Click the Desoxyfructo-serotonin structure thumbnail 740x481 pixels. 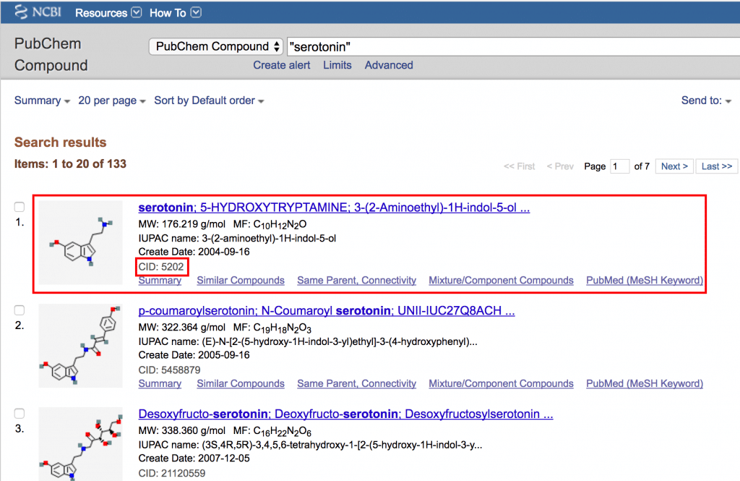tap(81, 444)
